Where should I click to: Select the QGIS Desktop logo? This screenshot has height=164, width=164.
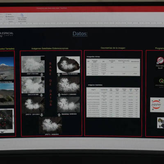pos(160,82)
